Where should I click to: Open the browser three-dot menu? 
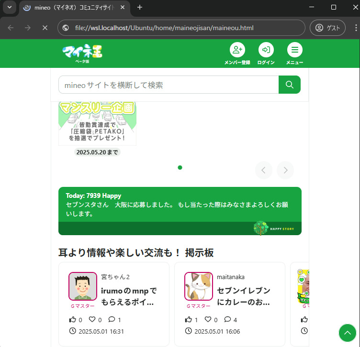coord(356,28)
